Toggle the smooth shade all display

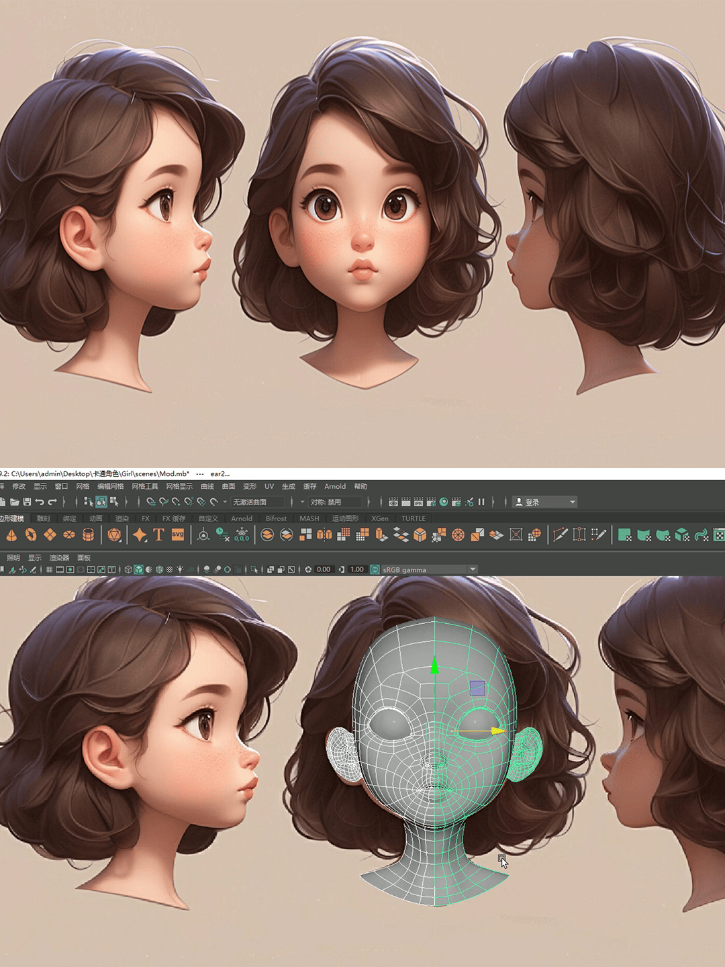(x=138, y=569)
